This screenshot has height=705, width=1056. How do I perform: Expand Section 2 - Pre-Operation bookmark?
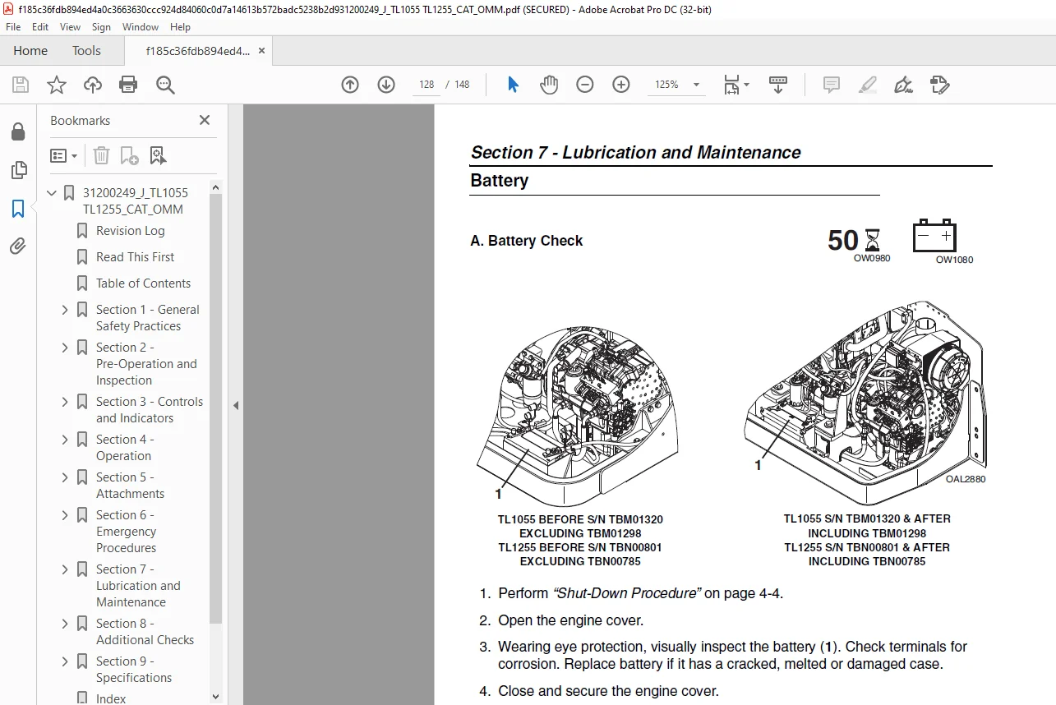[65, 348]
